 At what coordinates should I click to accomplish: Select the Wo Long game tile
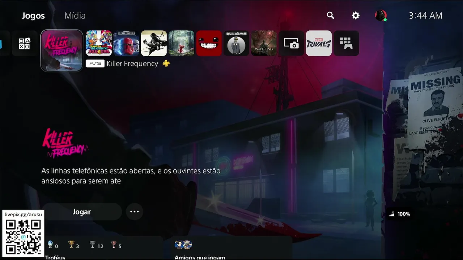[x=264, y=43]
